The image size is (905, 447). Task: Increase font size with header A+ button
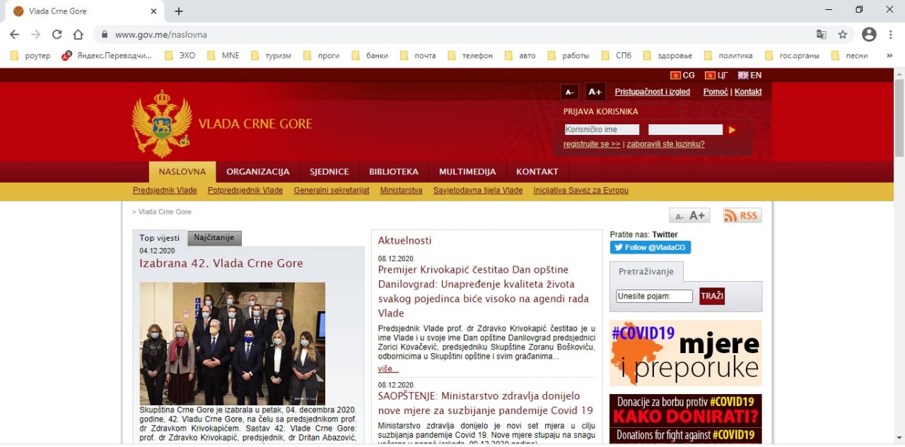coord(595,92)
